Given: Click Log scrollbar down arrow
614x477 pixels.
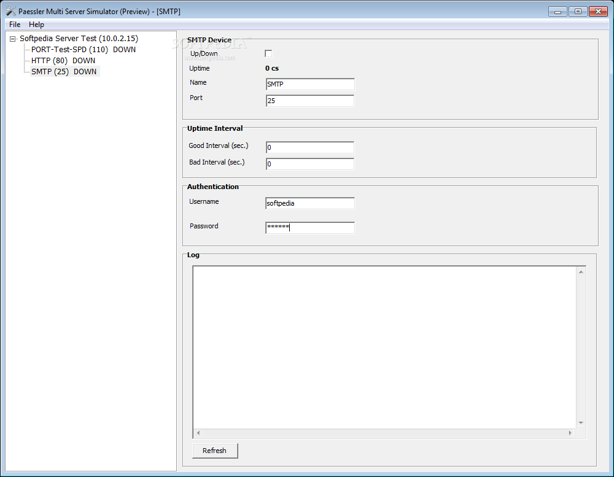Looking at the screenshot, I should [x=581, y=423].
